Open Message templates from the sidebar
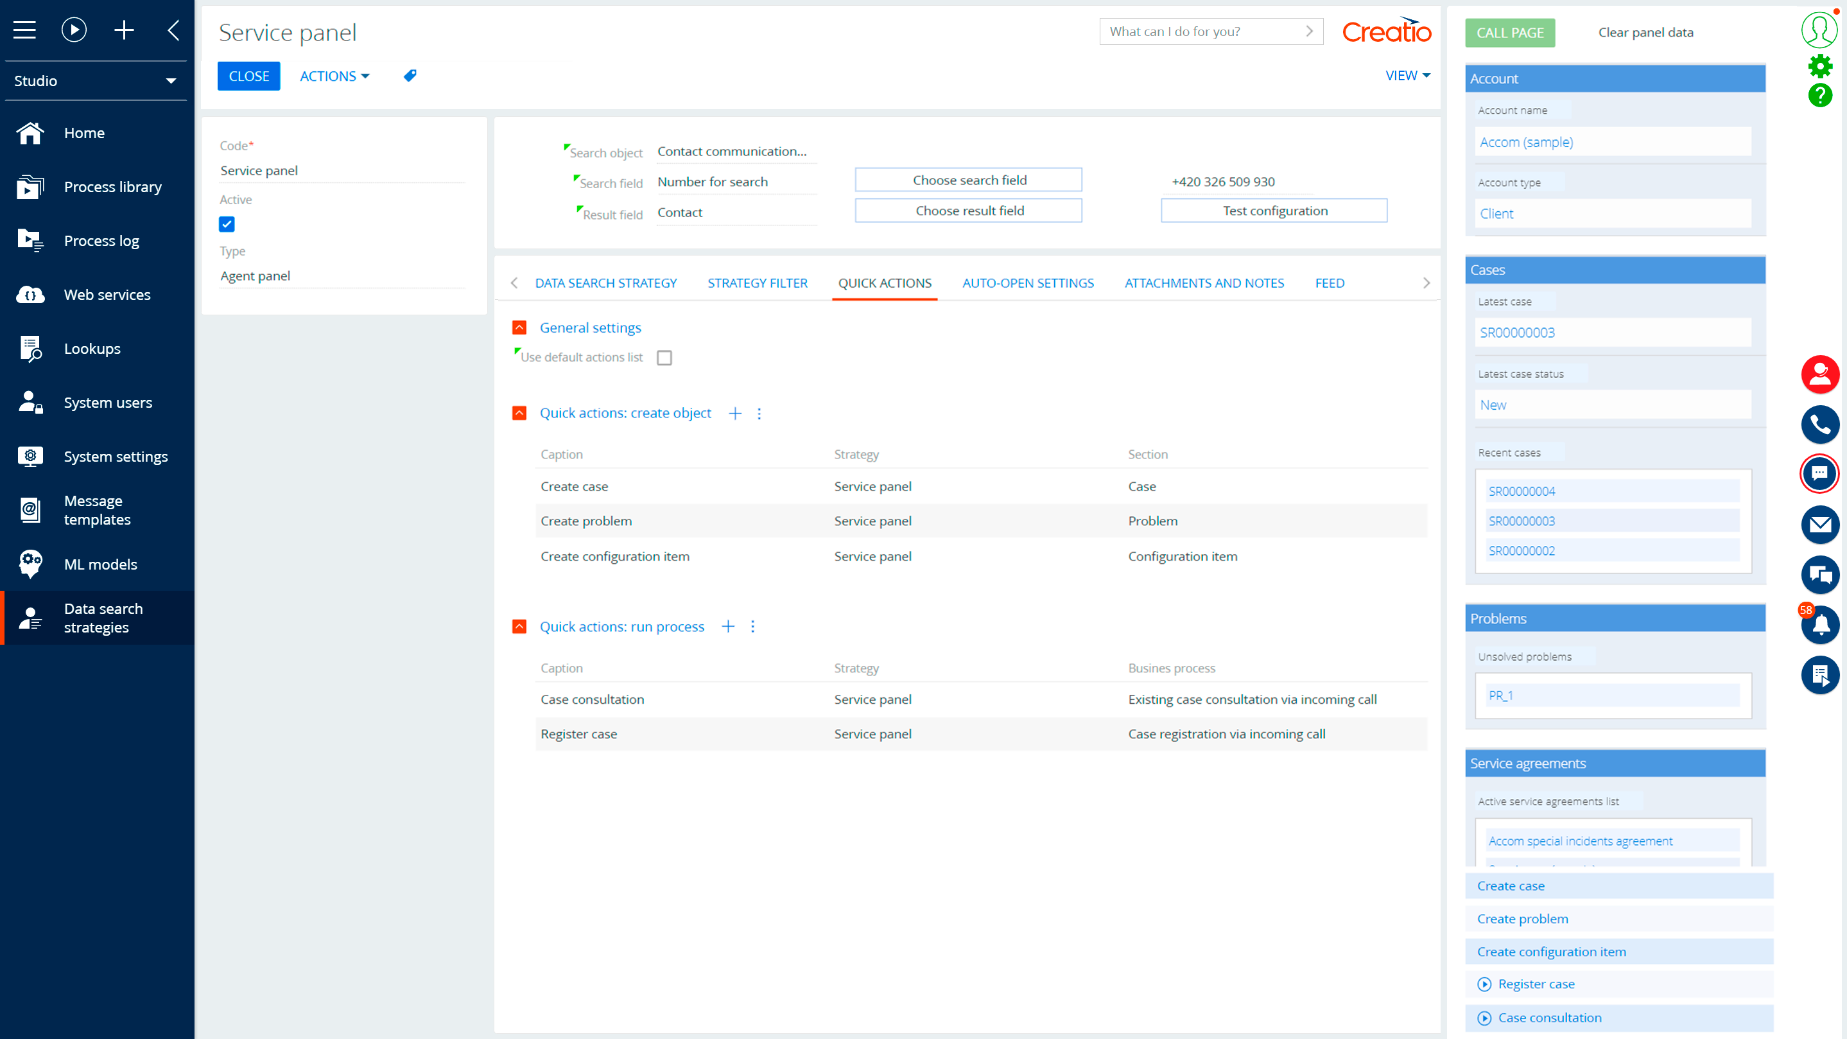This screenshot has height=1039, width=1847. click(97, 509)
